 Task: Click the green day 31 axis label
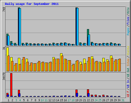point(123,100)
